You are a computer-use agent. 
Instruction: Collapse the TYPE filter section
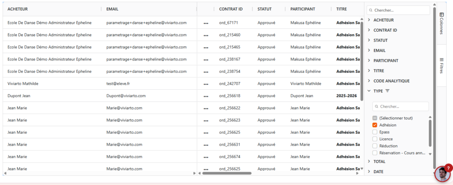click(369, 91)
